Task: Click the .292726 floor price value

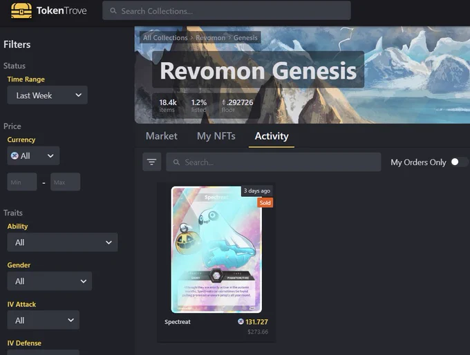Action: pos(240,102)
